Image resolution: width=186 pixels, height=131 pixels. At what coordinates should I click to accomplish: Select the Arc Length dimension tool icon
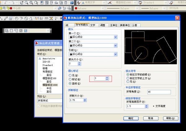(6, 18)
